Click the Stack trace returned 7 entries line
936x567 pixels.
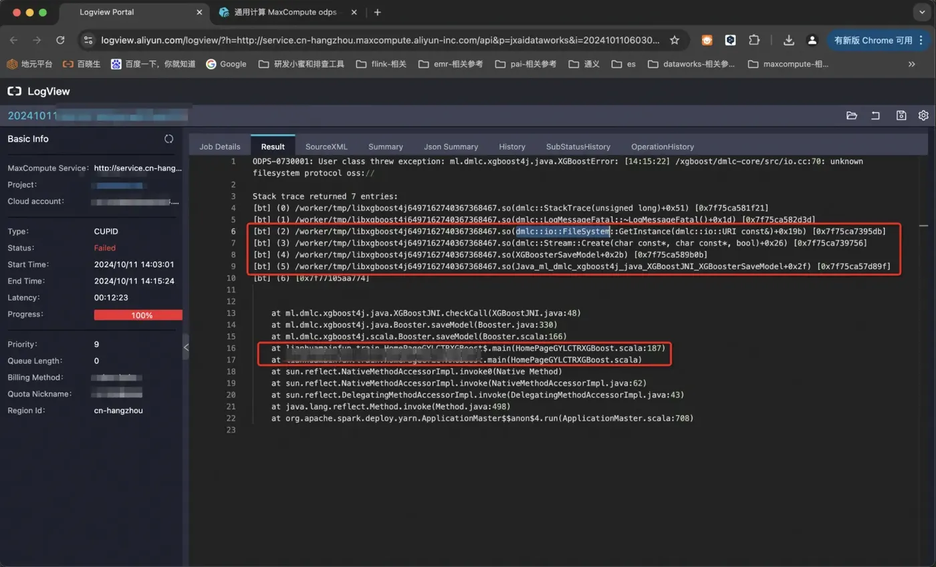pyautogui.click(x=325, y=196)
